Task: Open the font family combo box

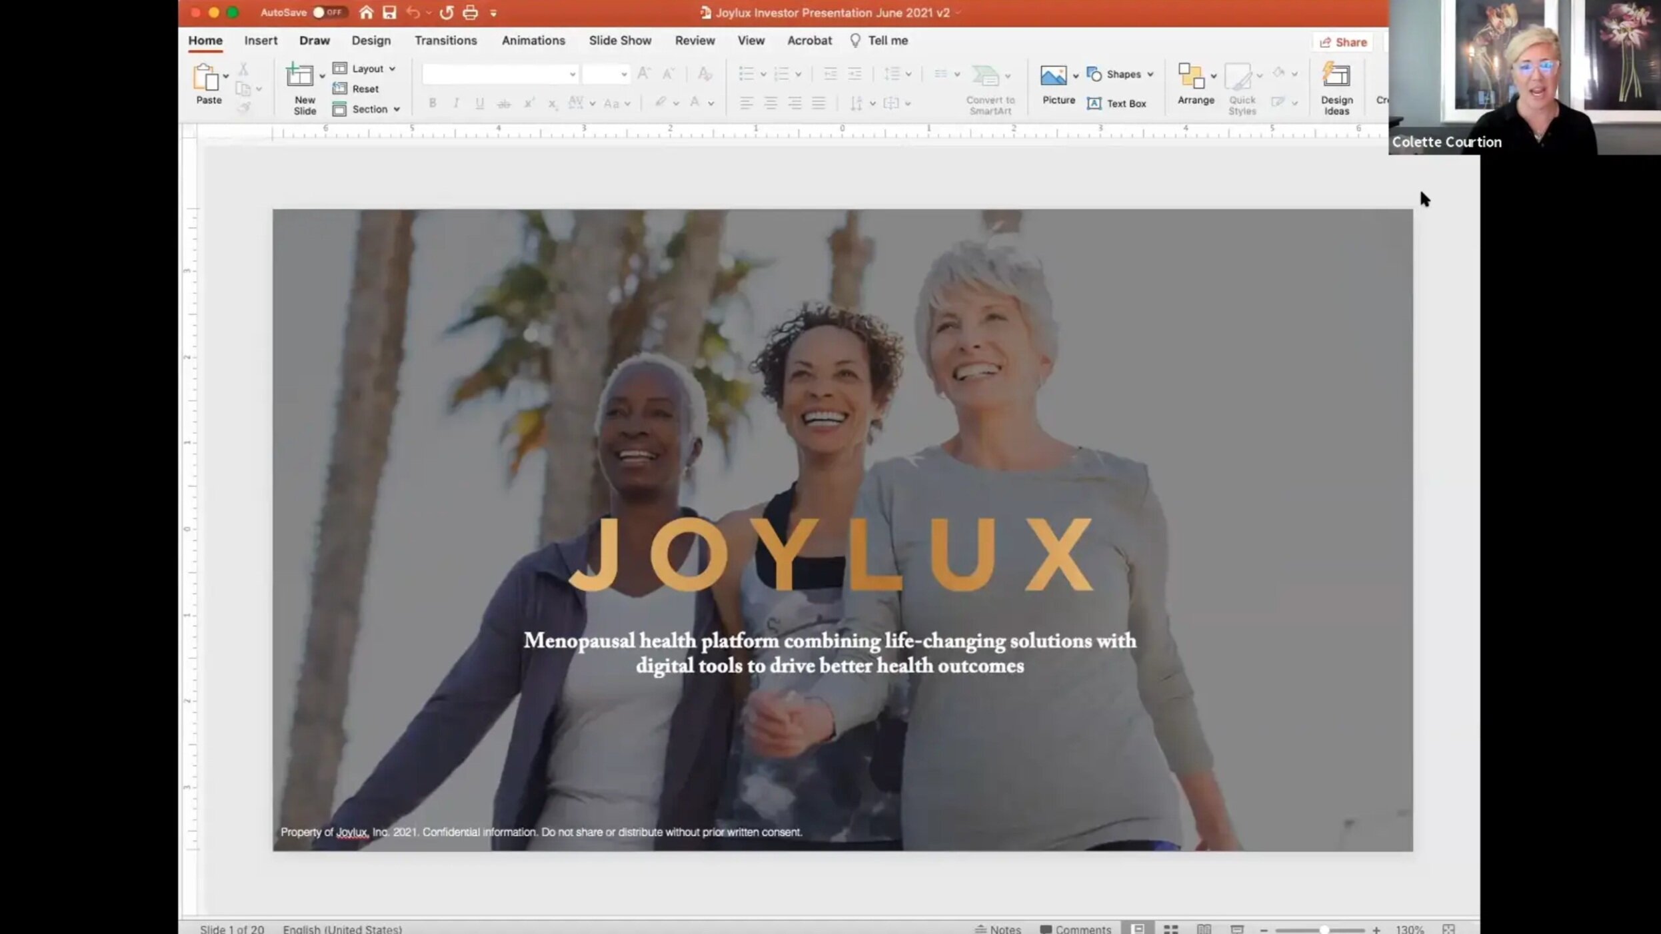Action: pyautogui.click(x=500, y=74)
